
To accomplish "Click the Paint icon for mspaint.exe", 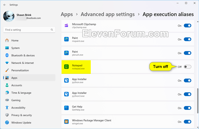I will [66, 39].
